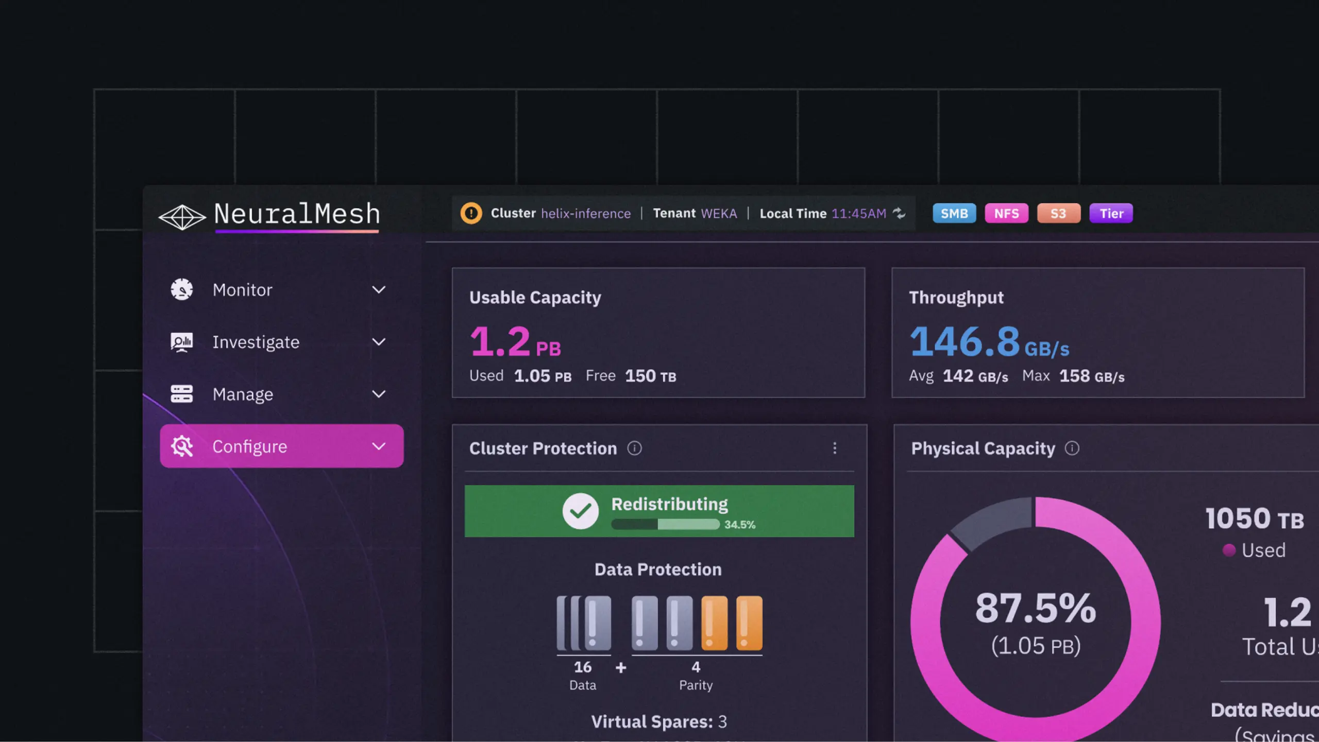
Task: Click the Configure gear-wrench icon
Action: [182, 446]
